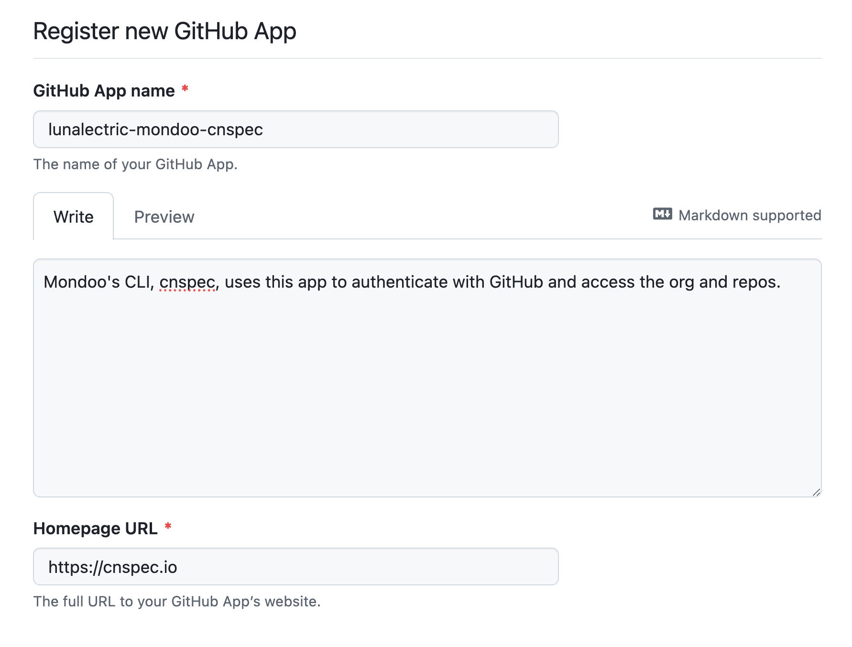This screenshot has height=647, width=852.
Task: Click the helper text under the name field
Action: coord(136,164)
